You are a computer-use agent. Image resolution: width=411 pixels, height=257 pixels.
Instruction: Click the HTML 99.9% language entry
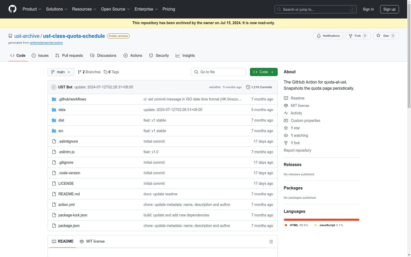[x=296, y=225]
